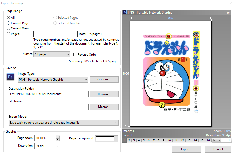The image size is (235, 156).
Task: Click the 'Page: 1' preview status text
Action: point(127,135)
